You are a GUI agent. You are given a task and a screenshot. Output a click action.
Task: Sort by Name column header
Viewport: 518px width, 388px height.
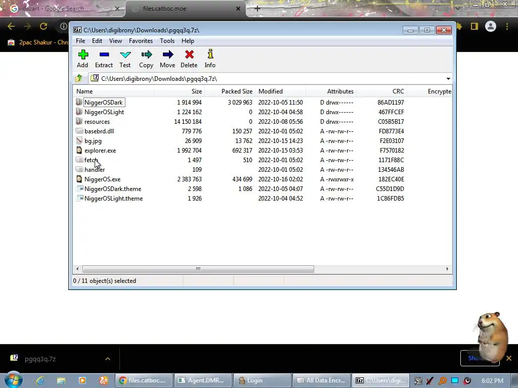click(114, 91)
